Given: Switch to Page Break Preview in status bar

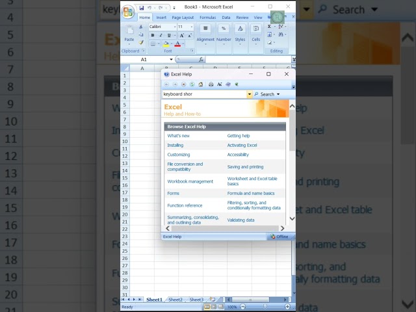Looking at the screenshot, I should click(x=220, y=307).
